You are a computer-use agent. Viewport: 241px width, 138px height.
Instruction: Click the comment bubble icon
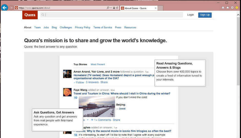click(x=92, y=120)
